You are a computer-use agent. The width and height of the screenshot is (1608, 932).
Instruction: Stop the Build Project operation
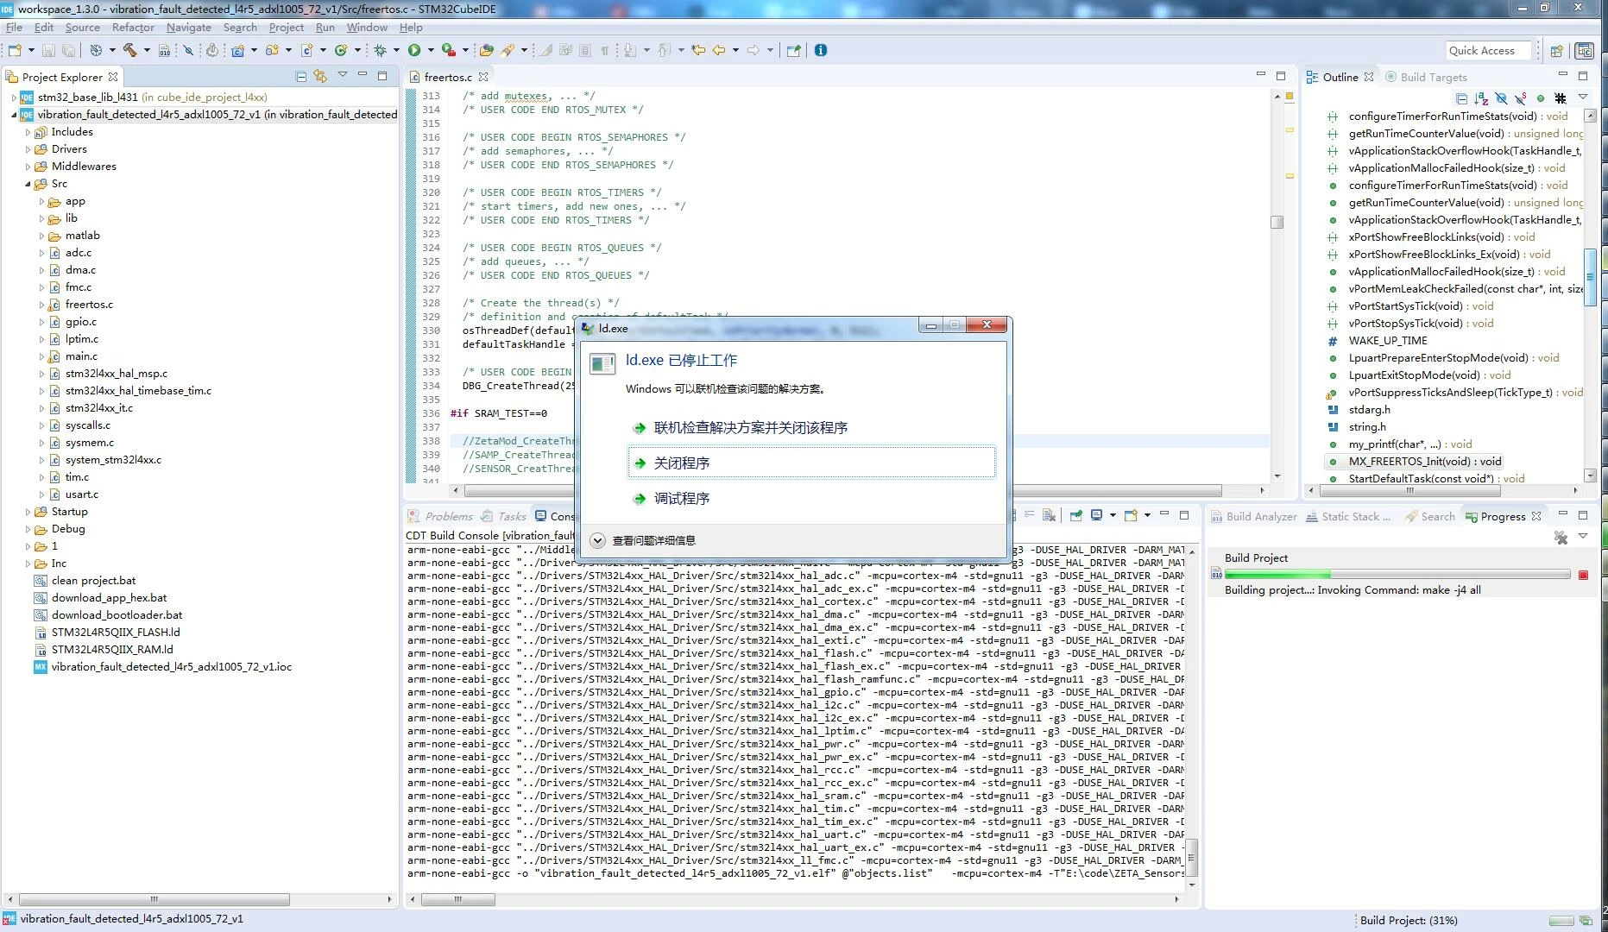(x=1583, y=575)
